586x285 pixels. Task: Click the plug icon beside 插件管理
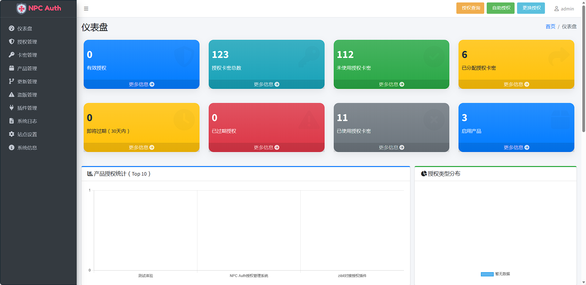tap(12, 108)
